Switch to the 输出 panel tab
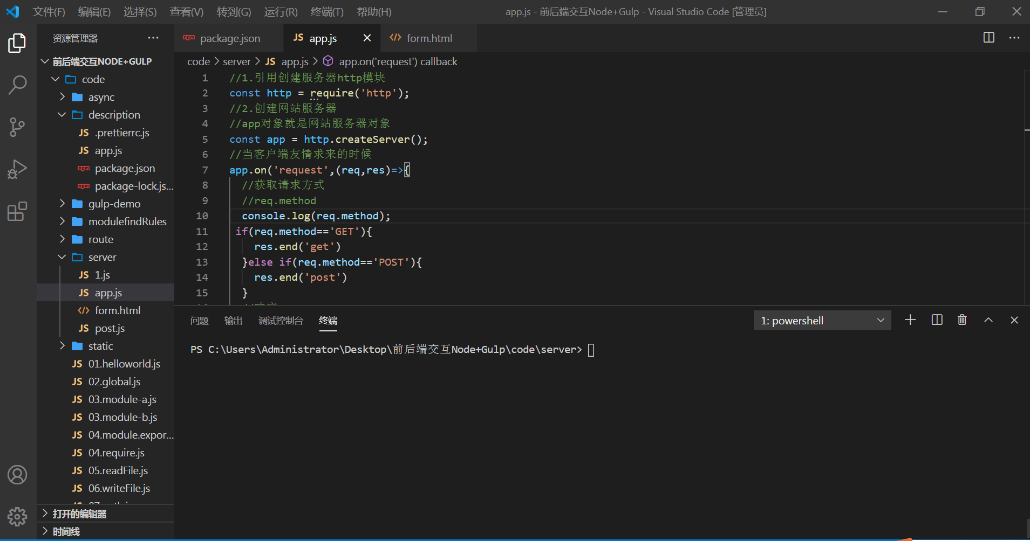 click(x=233, y=321)
